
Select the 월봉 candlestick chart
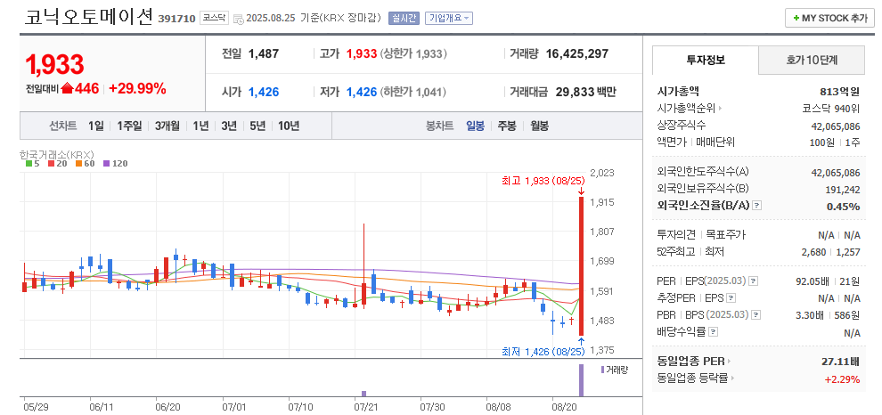[x=539, y=126]
